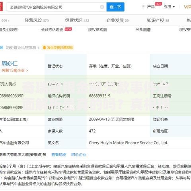Click the 查一下 search button
This screenshot has width=191, height=191.
click(115, 7)
